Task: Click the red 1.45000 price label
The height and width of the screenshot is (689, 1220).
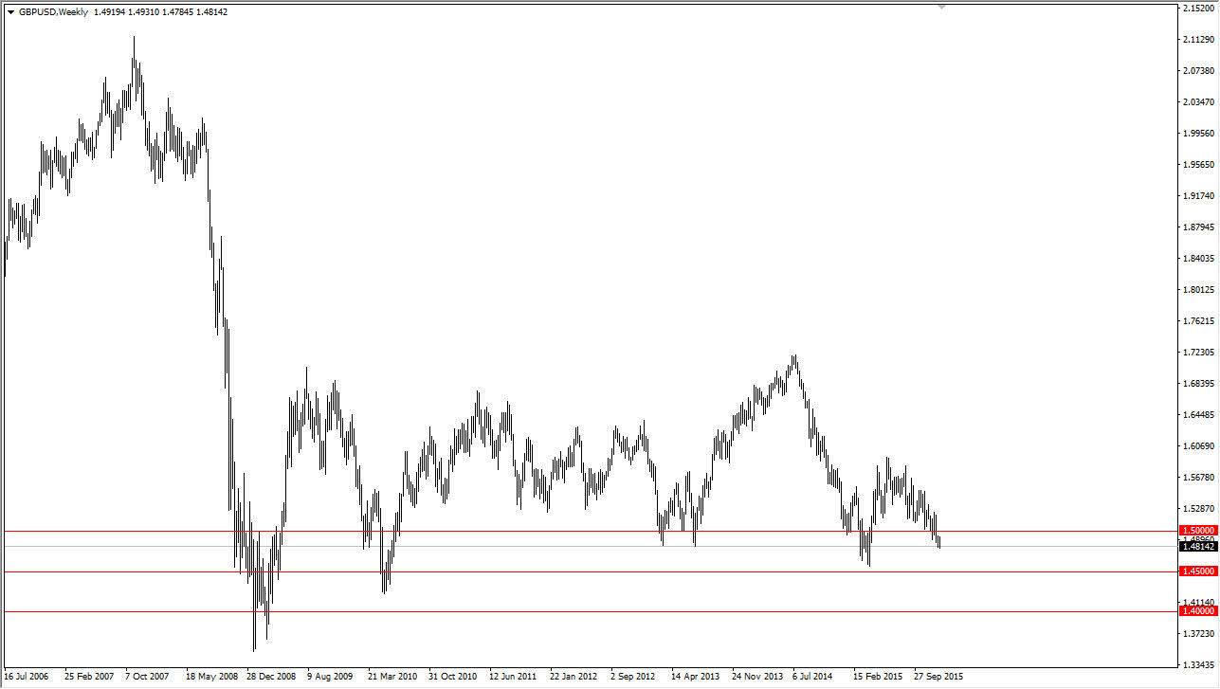Action: [1198, 571]
